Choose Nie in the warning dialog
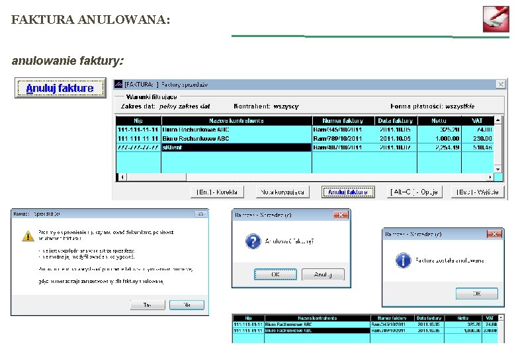Viewport: 516px width, 357px height. point(187,305)
